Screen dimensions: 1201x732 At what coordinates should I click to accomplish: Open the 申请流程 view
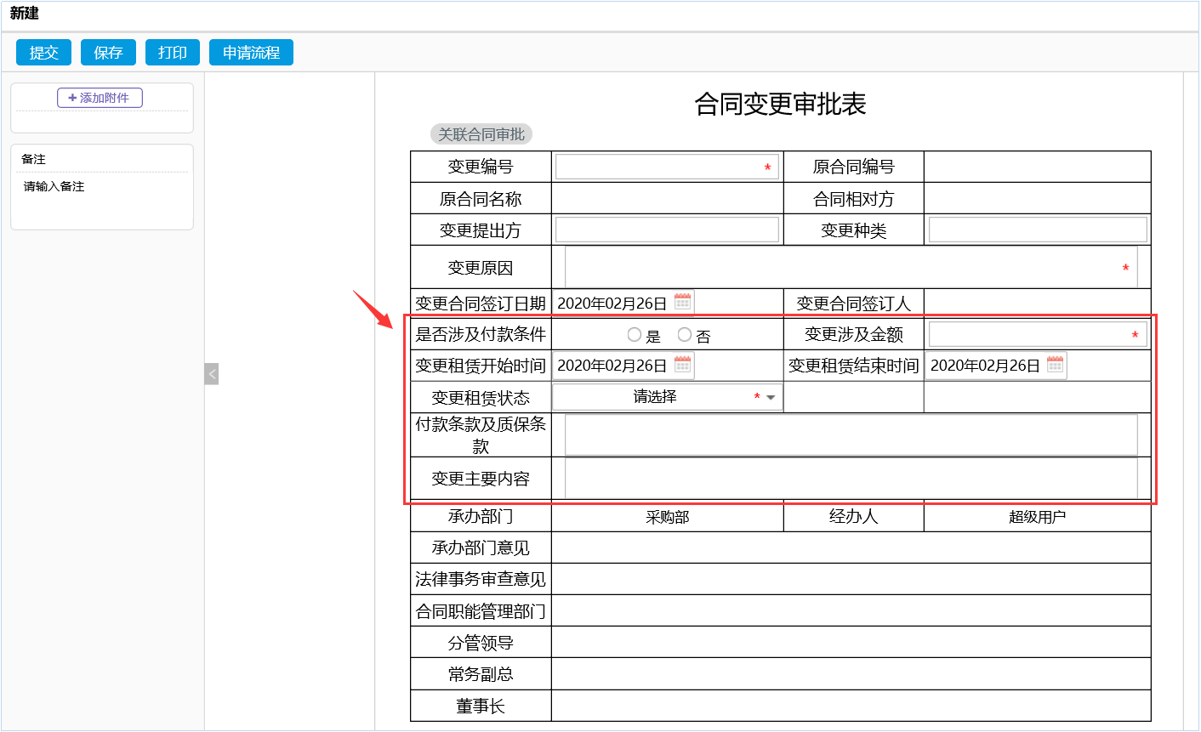(251, 53)
